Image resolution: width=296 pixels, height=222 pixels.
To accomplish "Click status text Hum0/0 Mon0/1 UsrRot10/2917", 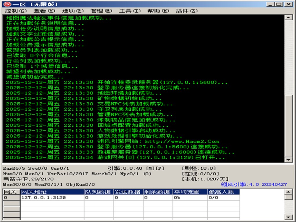I will (x=45, y=174).
